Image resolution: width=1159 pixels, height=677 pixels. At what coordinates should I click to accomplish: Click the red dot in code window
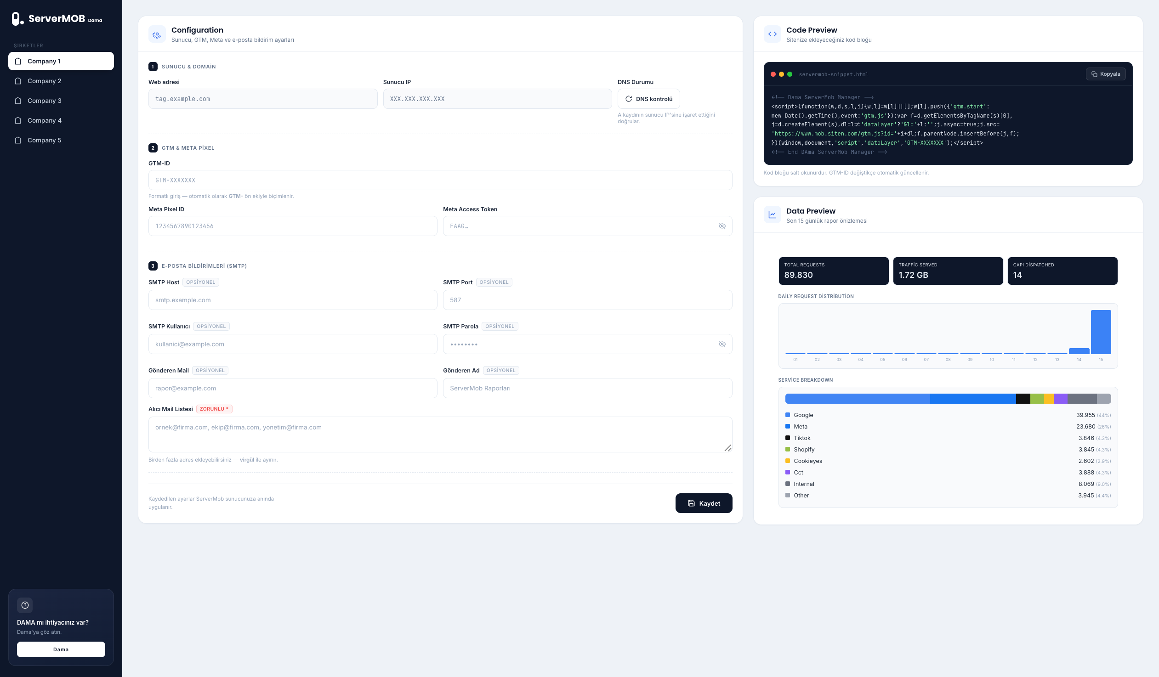coord(773,74)
